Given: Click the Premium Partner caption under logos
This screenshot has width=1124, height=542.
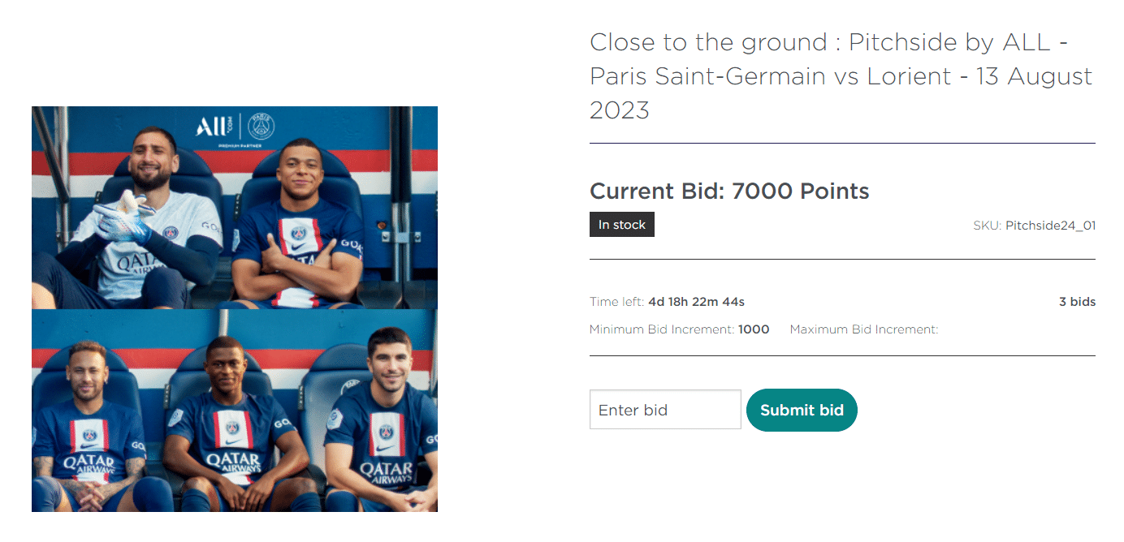Looking at the screenshot, I should pos(235,146).
